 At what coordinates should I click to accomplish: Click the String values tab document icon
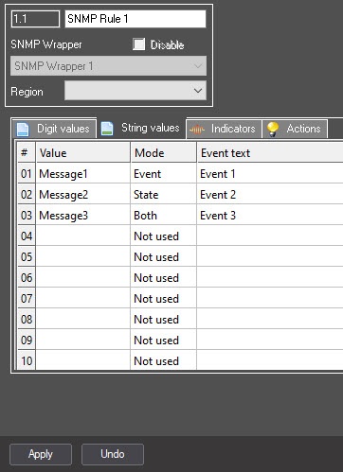(x=107, y=129)
